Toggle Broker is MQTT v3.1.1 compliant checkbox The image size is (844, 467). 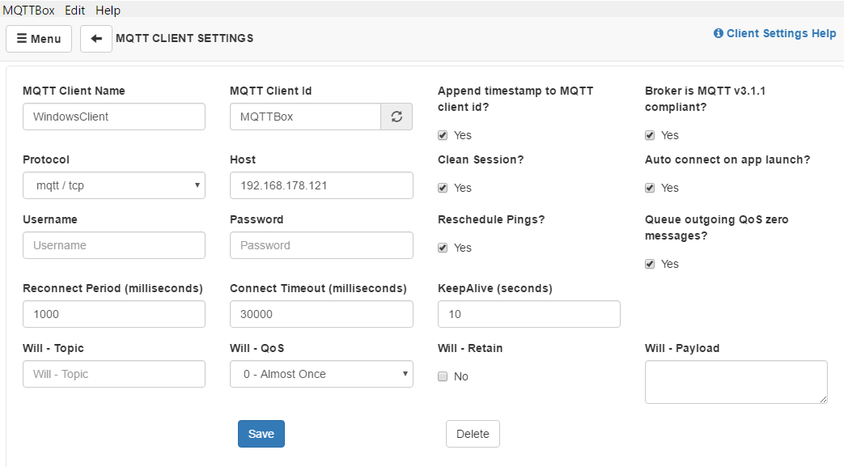[650, 135]
